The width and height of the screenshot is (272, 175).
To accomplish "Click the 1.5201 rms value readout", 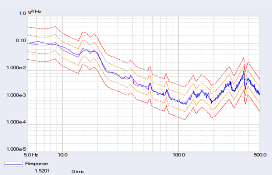I will [x=42, y=171].
